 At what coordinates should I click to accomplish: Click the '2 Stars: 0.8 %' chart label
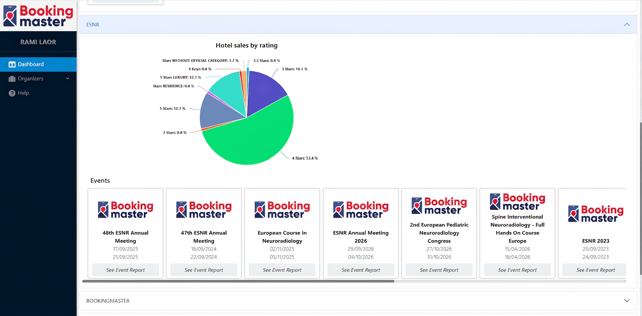[175, 133]
